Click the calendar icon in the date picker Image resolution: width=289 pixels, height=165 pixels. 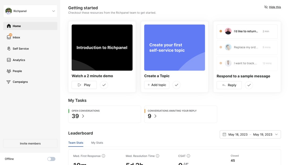pyautogui.click(x=224, y=135)
